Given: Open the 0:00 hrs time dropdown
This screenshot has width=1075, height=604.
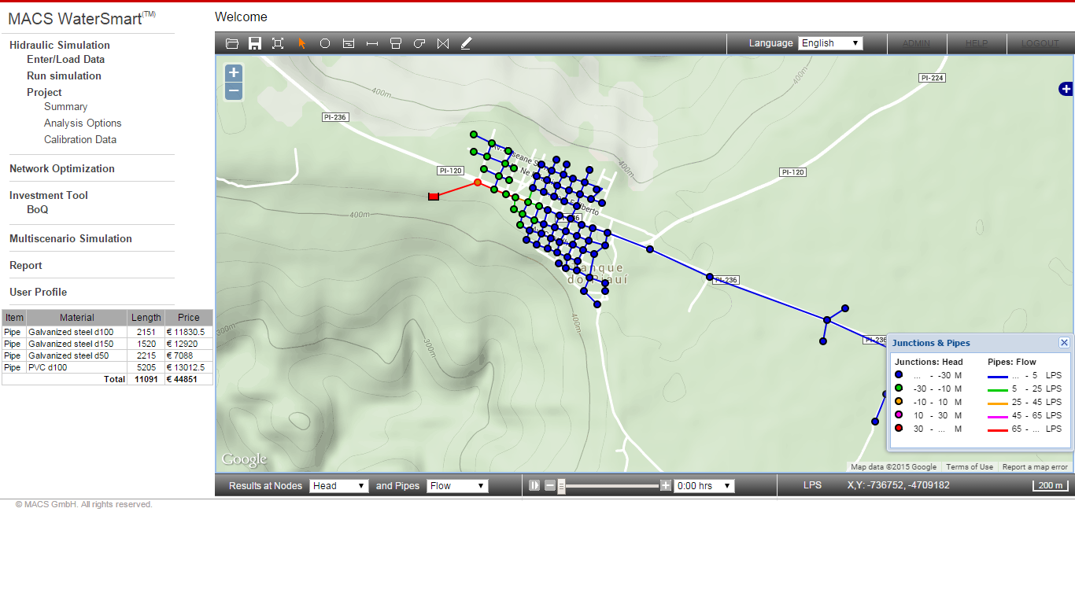Looking at the screenshot, I should [704, 486].
